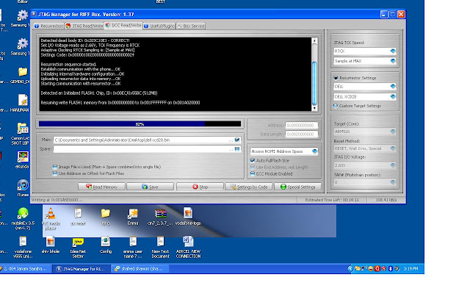Switch to shahed shawon taskbar window

(140, 269)
